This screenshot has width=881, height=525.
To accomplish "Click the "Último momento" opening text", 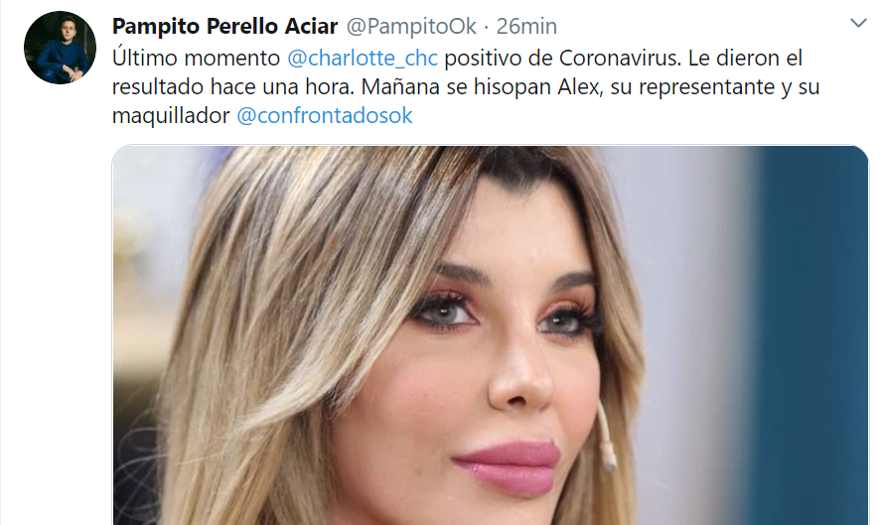I will (x=196, y=58).
